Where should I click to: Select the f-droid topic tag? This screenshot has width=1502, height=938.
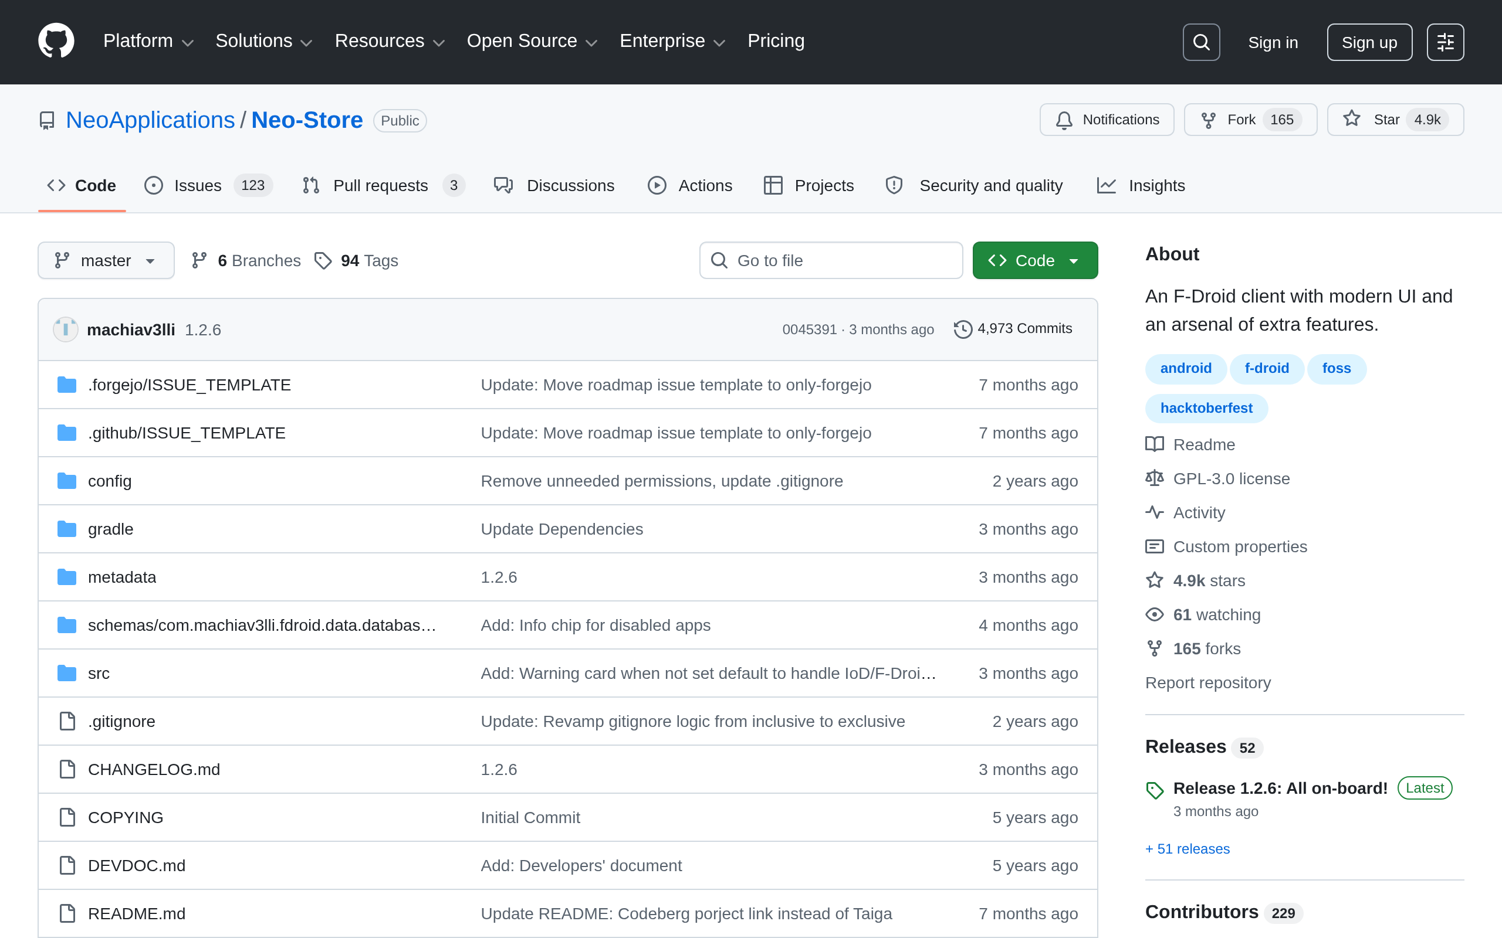[1267, 369]
